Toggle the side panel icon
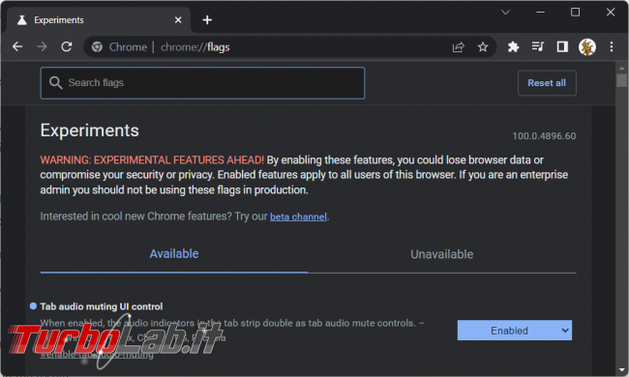Image resolution: width=629 pixels, height=377 pixels. [562, 46]
